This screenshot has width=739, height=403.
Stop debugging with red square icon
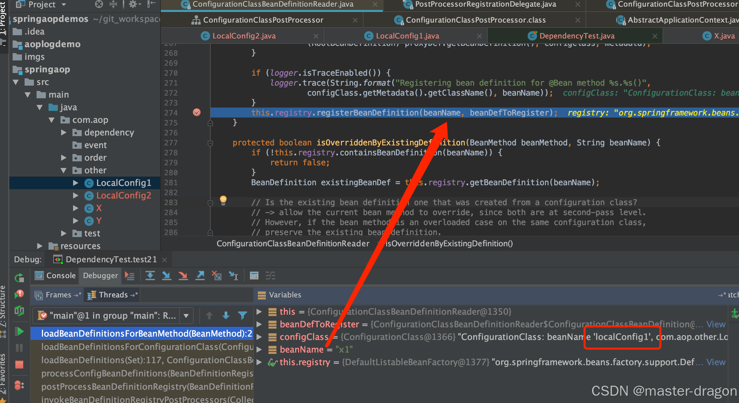click(x=19, y=364)
